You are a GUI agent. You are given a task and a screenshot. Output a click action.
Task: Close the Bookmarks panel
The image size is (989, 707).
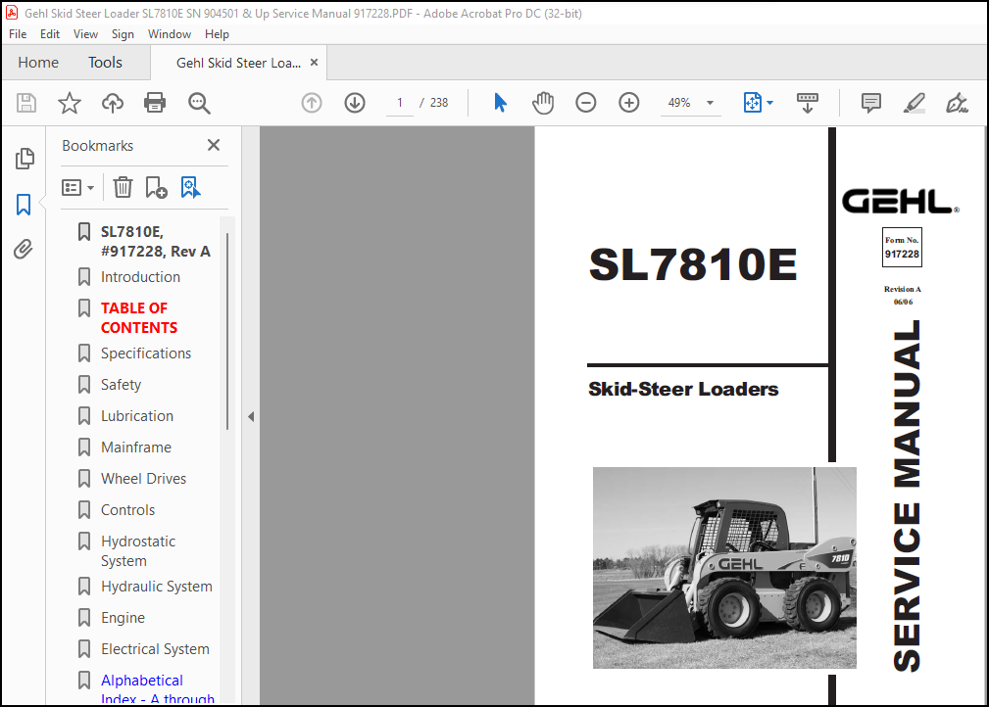pos(214,145)
